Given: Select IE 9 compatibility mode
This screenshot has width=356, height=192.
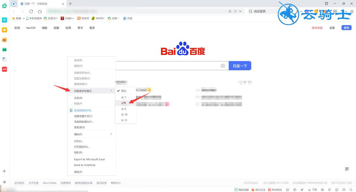Looking at the screenshot, I should coord(125,109).
